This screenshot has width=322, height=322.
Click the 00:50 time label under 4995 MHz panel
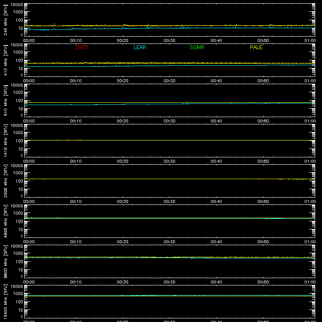263,242
